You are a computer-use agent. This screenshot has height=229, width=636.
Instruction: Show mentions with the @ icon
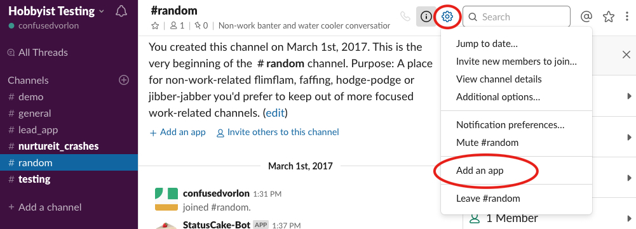[586, 16]
